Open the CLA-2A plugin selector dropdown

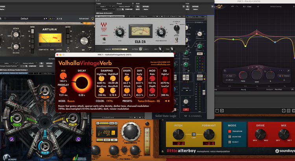click(105, 9)
